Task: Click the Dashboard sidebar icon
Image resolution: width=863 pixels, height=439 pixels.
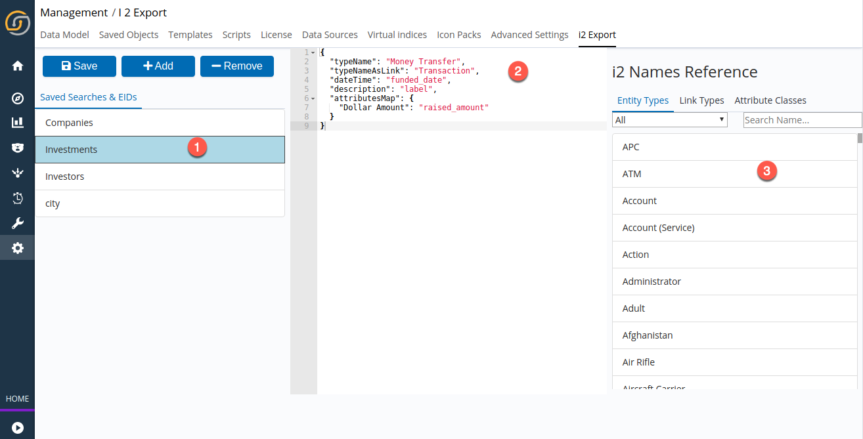Action: tap(17, 148)
